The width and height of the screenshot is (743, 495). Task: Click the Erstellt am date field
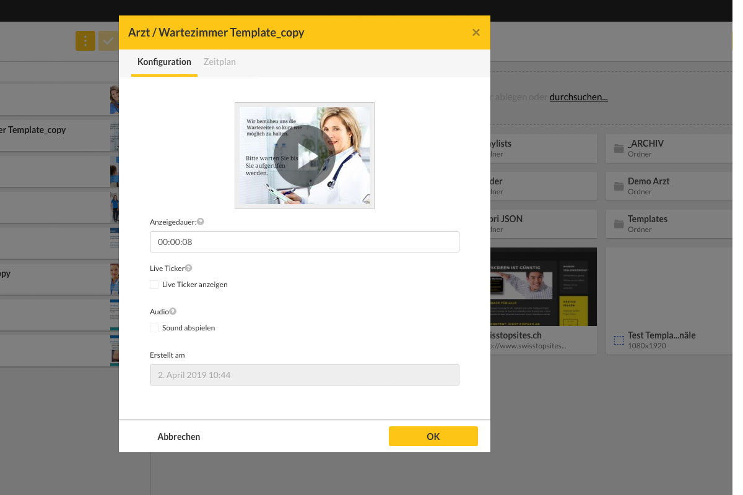click(x=304, y=375)
